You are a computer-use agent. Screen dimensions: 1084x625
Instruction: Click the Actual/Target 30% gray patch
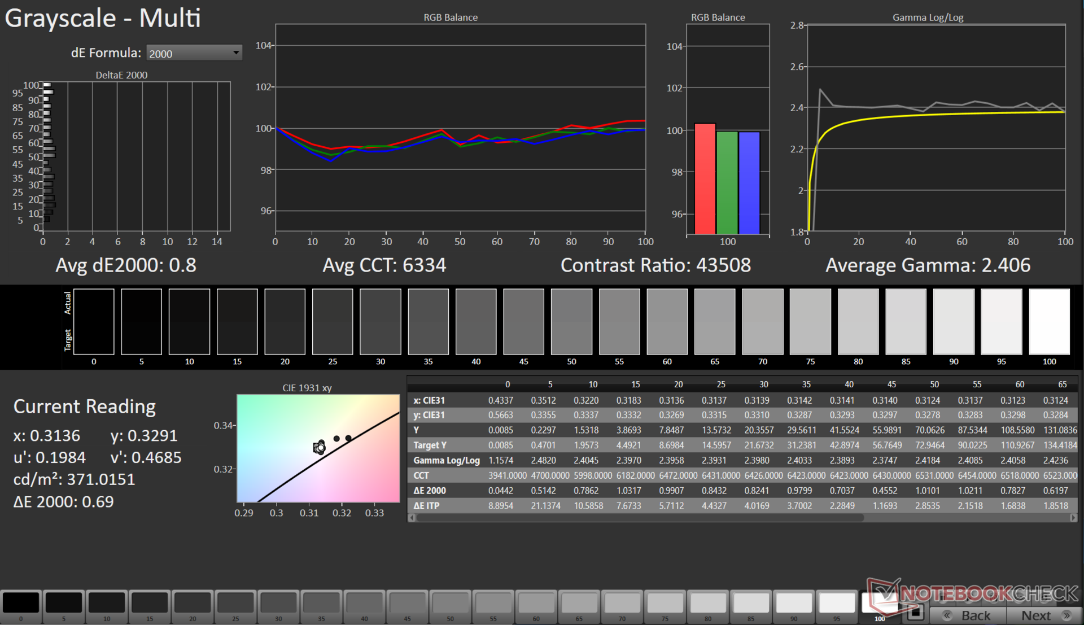pos(381,321)
